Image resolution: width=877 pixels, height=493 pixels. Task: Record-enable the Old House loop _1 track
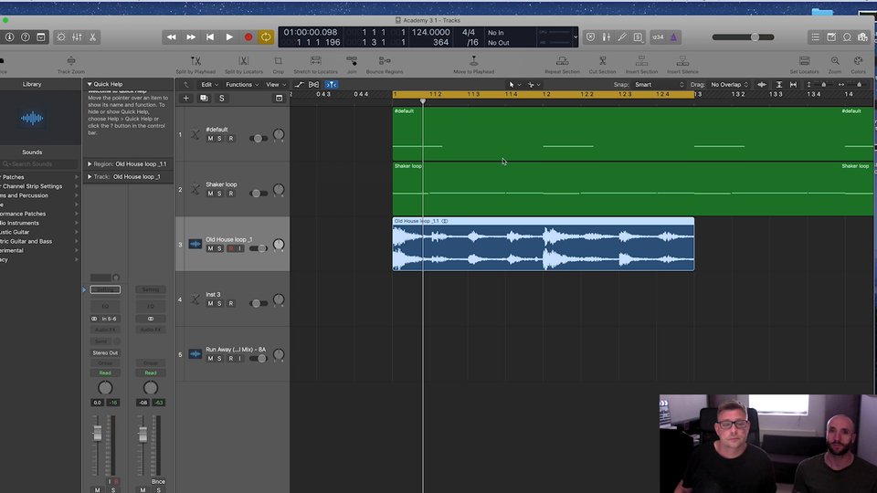(230, 248)
